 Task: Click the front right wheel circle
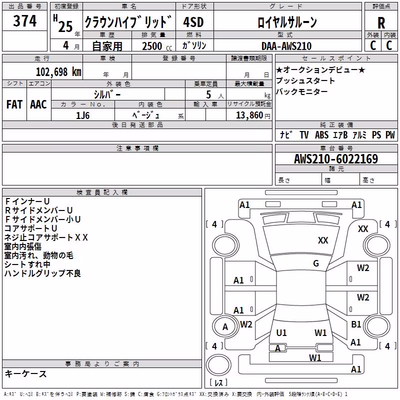pos(377,246)
